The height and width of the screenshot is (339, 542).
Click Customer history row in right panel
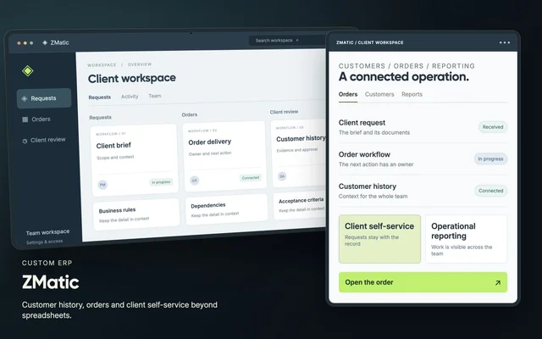[x=423, y=191]
